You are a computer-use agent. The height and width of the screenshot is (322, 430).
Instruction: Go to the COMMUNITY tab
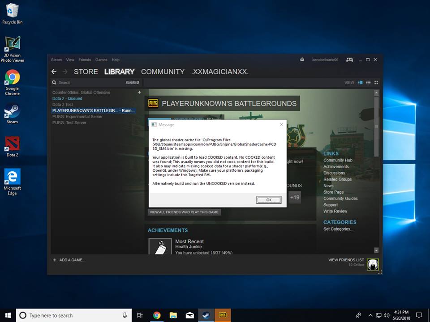(163, 72)
